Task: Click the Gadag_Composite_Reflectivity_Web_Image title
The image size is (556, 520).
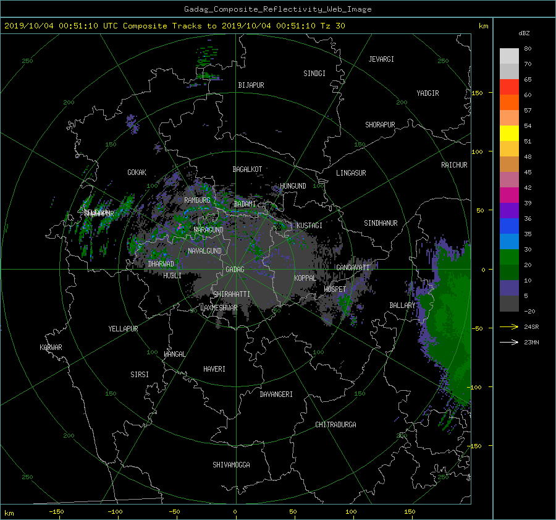Action: coord(277,9)
